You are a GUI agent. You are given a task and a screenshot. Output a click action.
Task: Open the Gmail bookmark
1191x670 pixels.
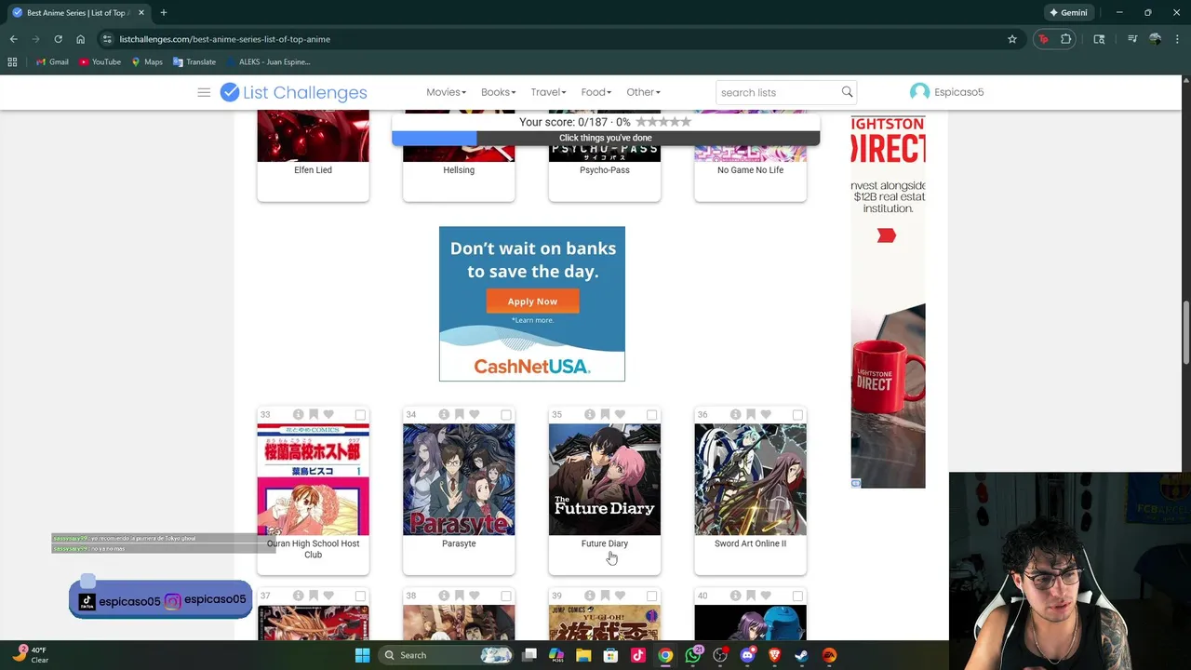[52, 61]
